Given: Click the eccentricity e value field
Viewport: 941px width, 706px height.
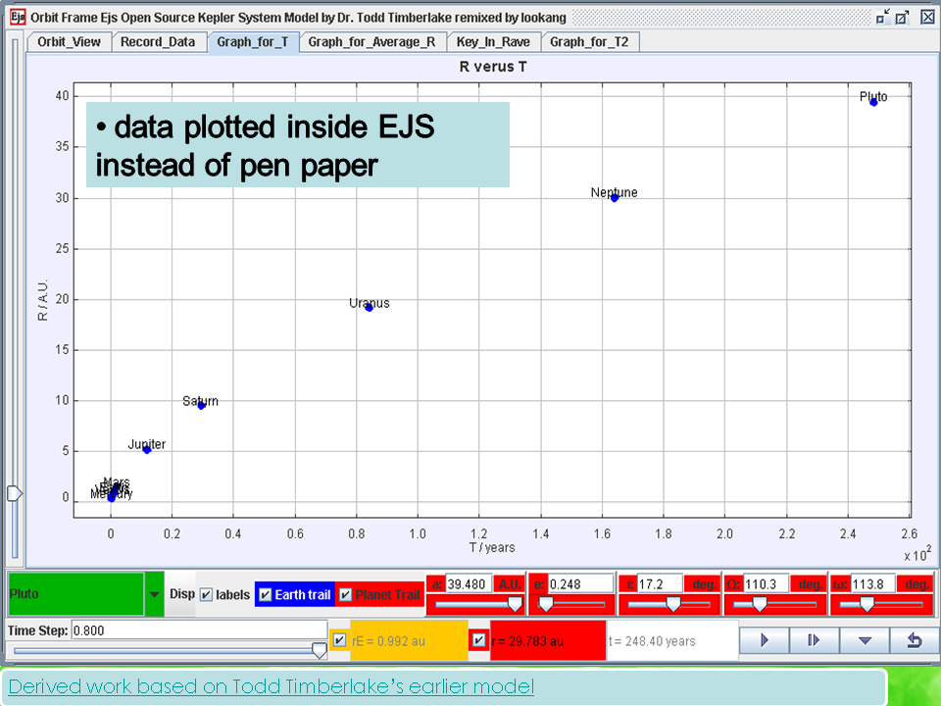Looking at the screenshot, I should click(x=581, y=584).
